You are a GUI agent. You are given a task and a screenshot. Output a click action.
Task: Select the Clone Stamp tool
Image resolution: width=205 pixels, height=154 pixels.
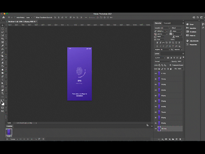coord(2,56)
